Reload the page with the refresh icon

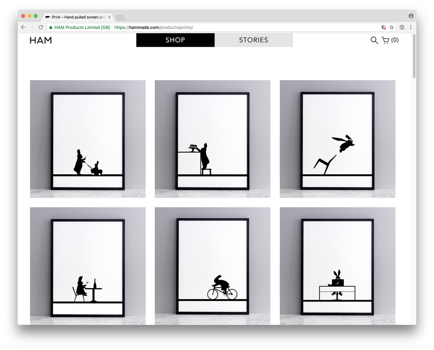41,27
